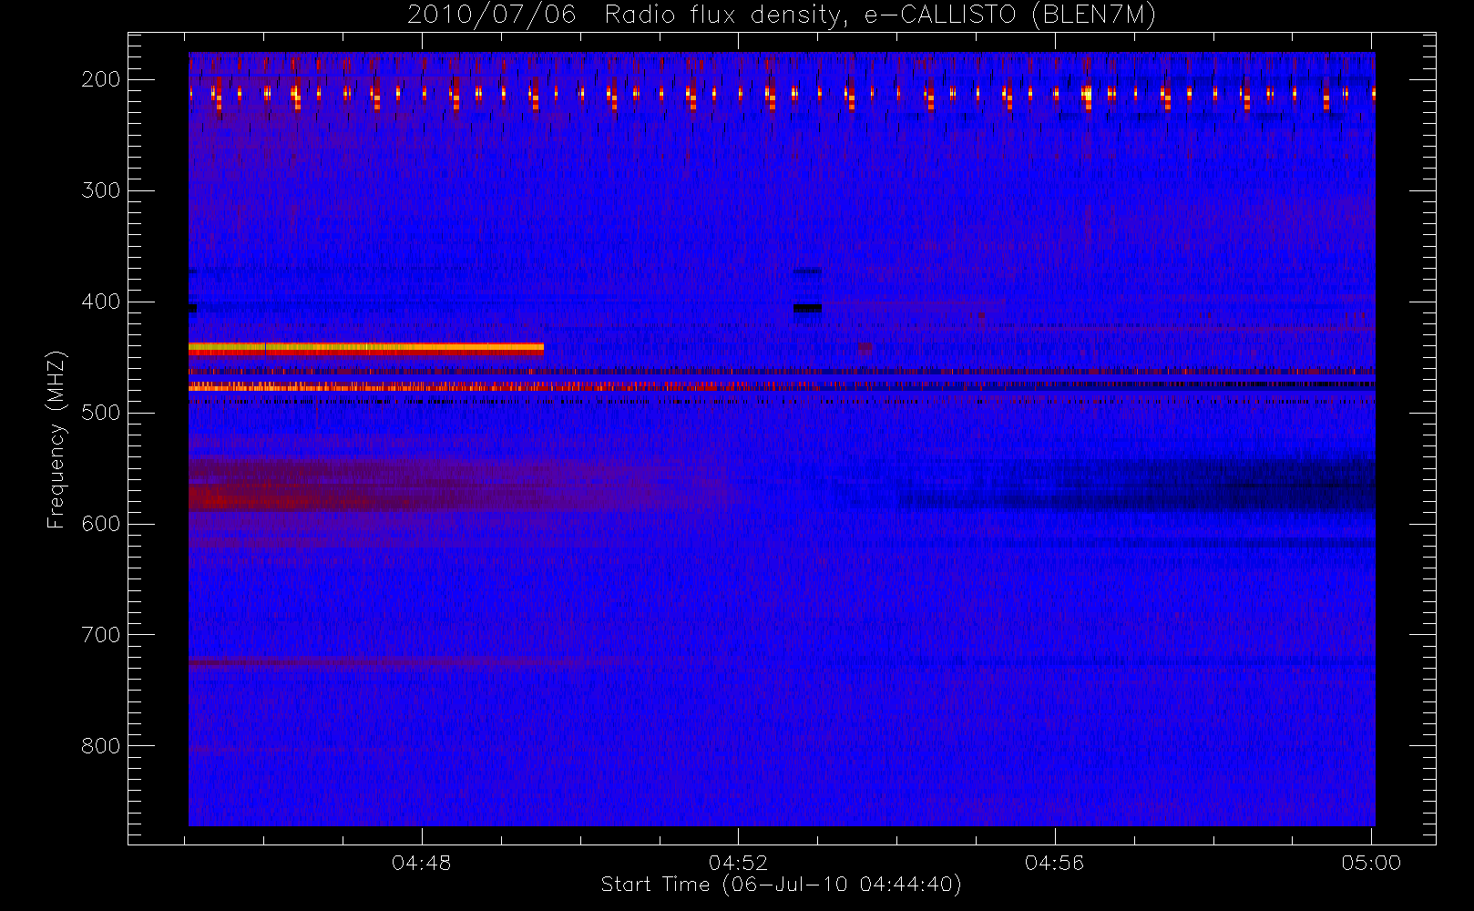Click the 400 frequency tick label

[x=101, y=302]
